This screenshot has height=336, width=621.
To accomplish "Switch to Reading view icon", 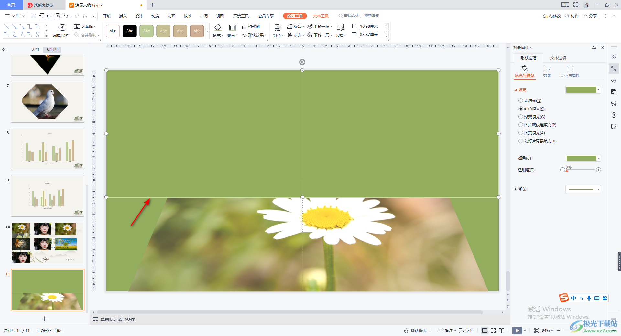I will 502,331.
